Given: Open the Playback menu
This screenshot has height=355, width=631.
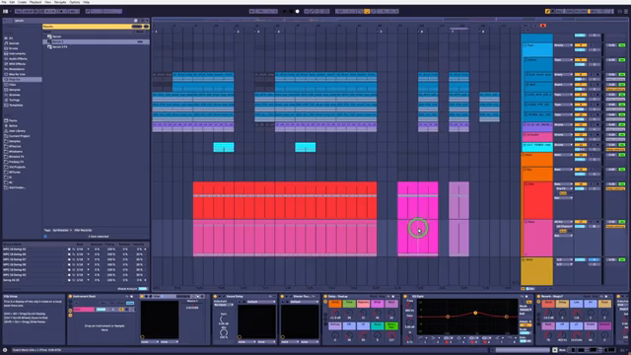Looking at the screenshot, I should click(x=35, y=2).
